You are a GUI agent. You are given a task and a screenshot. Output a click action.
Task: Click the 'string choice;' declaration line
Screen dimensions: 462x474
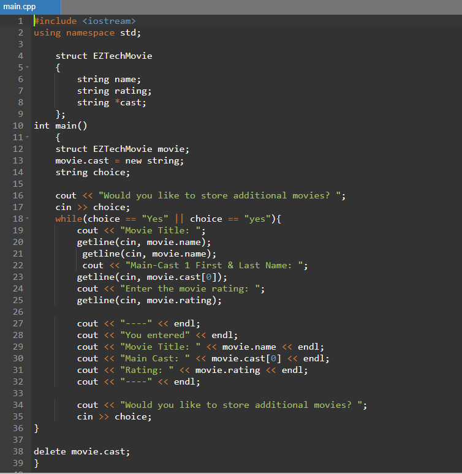click(x=93, y=172)
